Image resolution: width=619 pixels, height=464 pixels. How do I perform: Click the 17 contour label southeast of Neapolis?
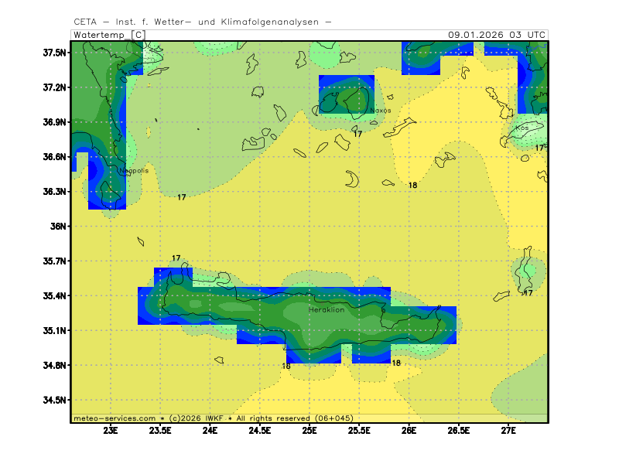tap(181, 198)
